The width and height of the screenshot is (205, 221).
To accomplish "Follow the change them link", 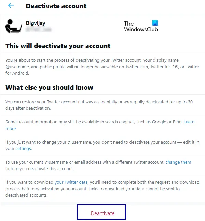I will tap(178, 162).
